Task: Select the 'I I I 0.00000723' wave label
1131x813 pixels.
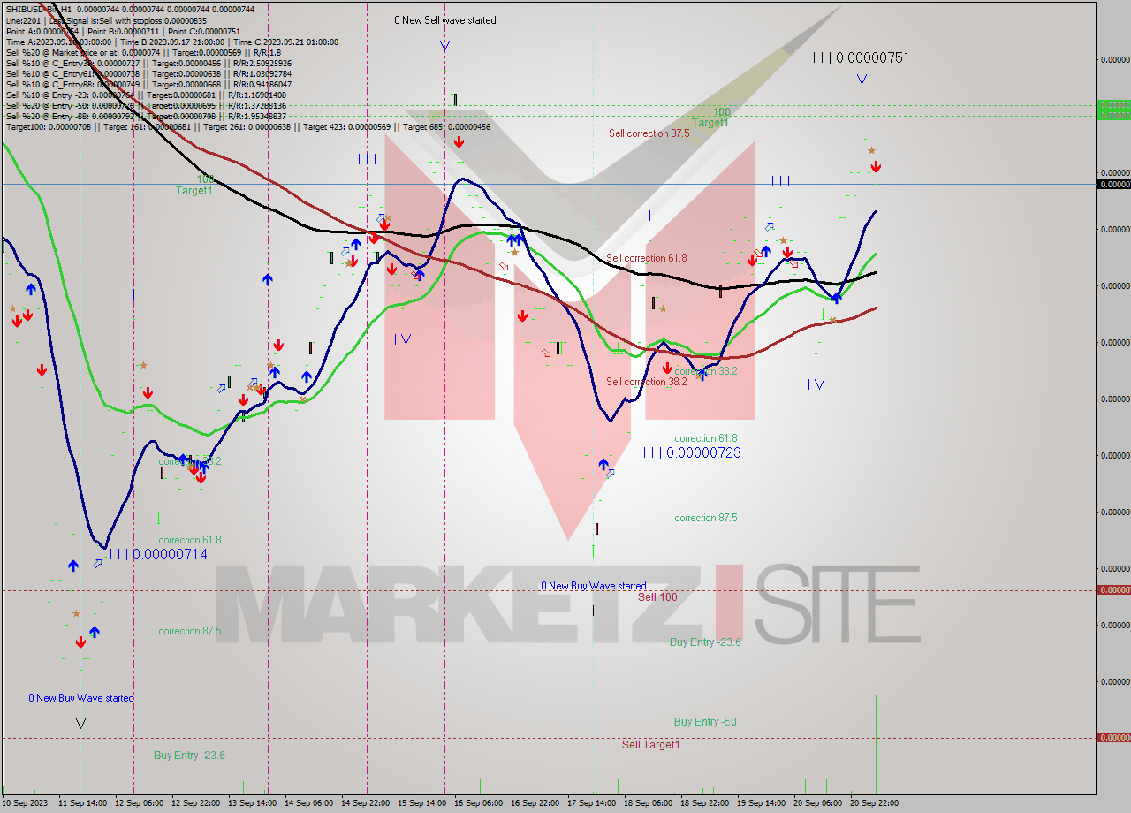Action: [x=692, y=452]
